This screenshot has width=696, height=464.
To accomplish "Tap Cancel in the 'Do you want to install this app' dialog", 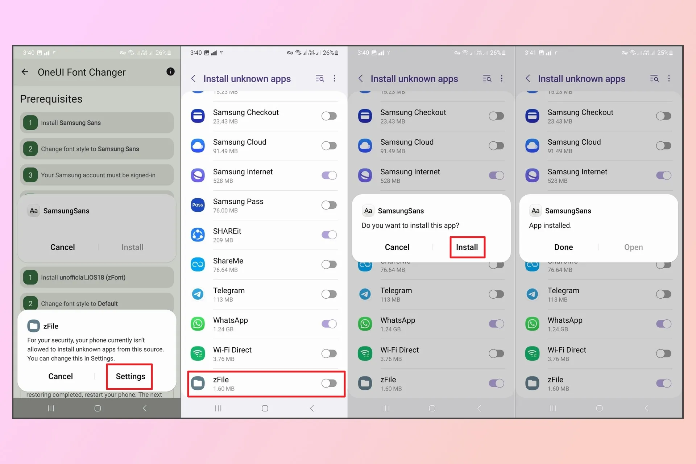I will 397,247.
